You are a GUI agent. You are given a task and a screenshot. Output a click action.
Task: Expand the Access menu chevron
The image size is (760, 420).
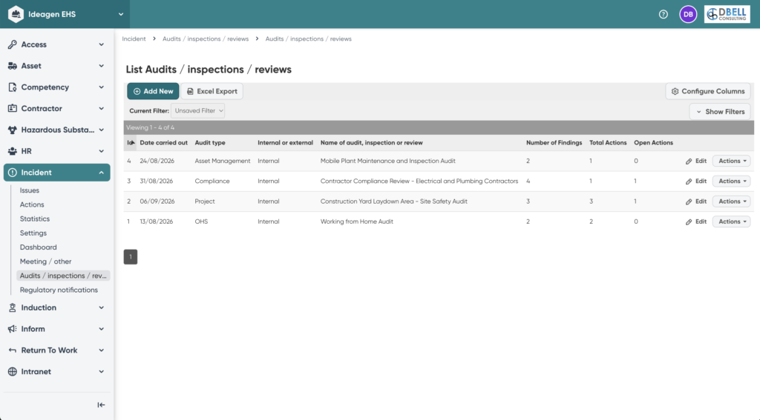tap(101, 44)
